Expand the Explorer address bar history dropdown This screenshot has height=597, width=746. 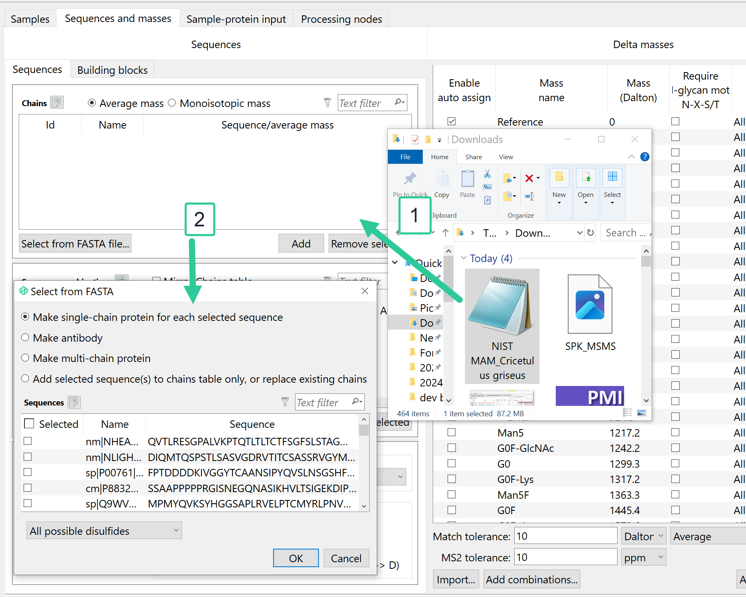[580, 233]
